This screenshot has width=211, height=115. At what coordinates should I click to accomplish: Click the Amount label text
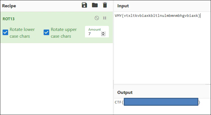(95, 30)
